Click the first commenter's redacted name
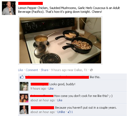135x116 pixels. pyautogui.click(x=40, y=84)
